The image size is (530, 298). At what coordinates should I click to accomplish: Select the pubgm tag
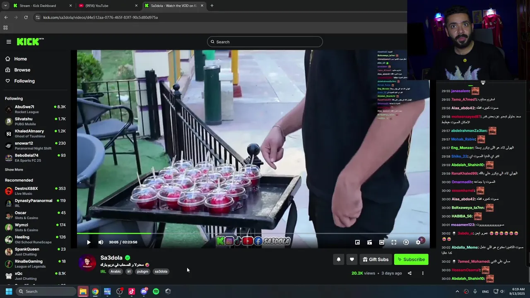142,272
